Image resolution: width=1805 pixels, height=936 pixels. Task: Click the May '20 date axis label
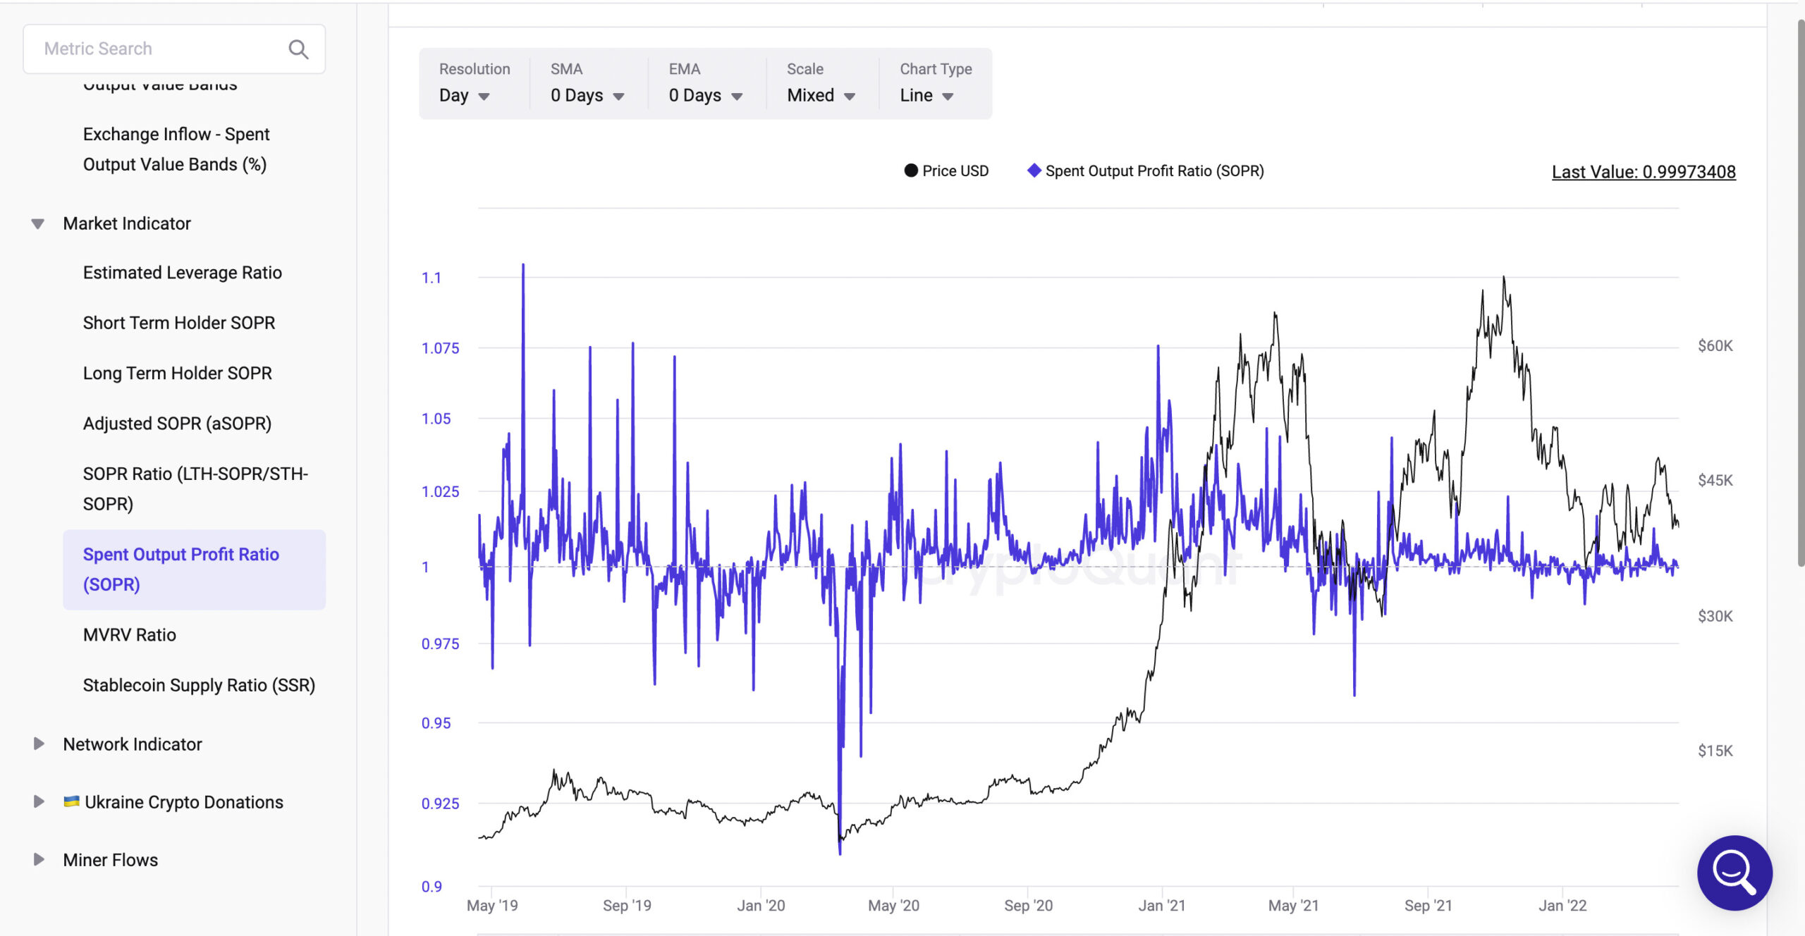(x=893, y=906)
